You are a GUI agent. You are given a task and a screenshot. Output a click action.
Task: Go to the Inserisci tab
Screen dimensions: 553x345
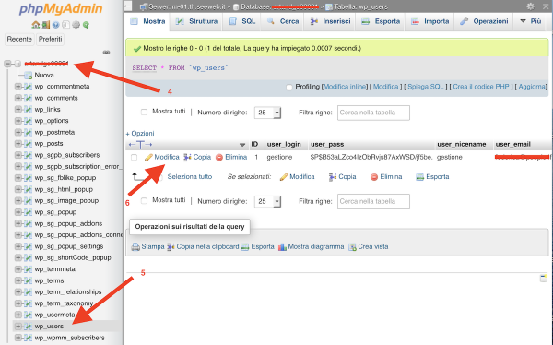coord(330,21)
